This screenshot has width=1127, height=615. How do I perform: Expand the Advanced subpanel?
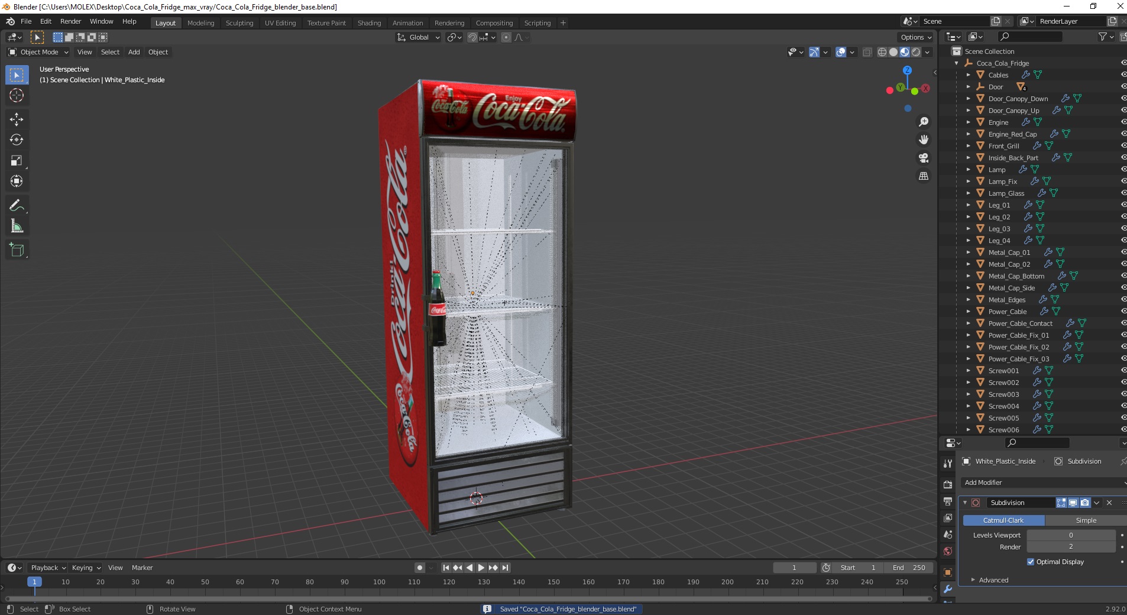pyautogui.click(x=993, y=580)
